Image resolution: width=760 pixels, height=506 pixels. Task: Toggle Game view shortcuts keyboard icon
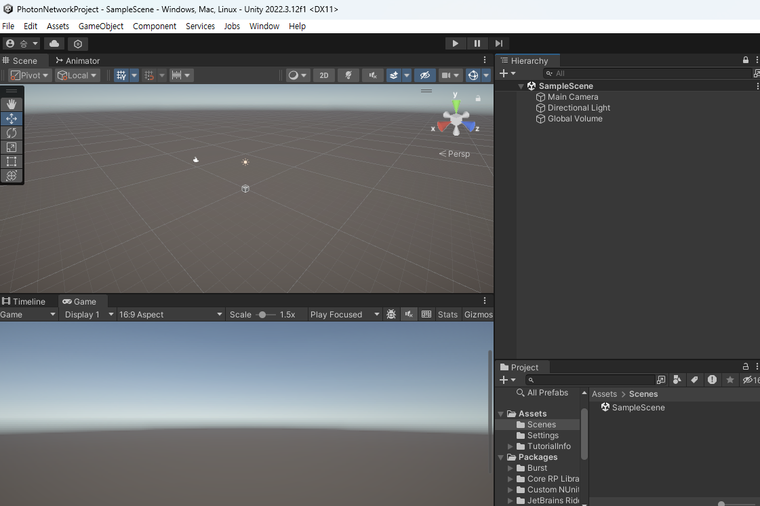[426, 314]
